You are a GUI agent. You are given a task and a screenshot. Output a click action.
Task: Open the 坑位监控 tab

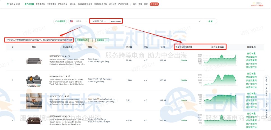112,4
